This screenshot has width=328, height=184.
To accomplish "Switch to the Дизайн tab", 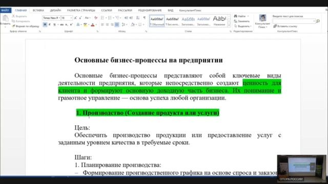I will point(55,10).
